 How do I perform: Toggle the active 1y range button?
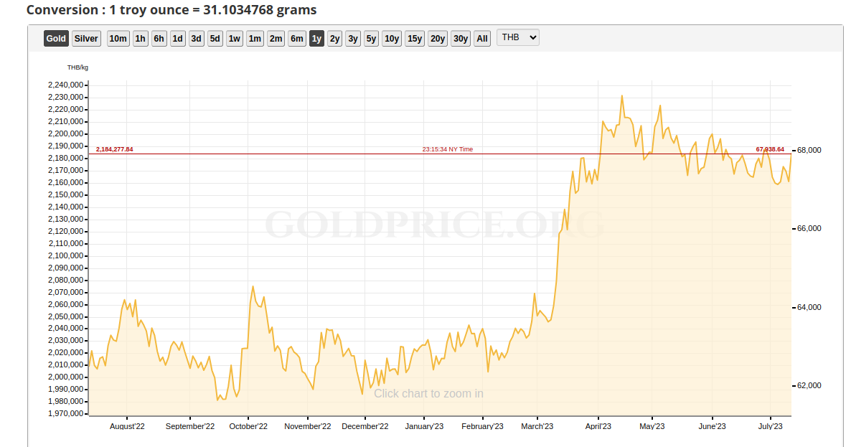click(x=316, y=39)
